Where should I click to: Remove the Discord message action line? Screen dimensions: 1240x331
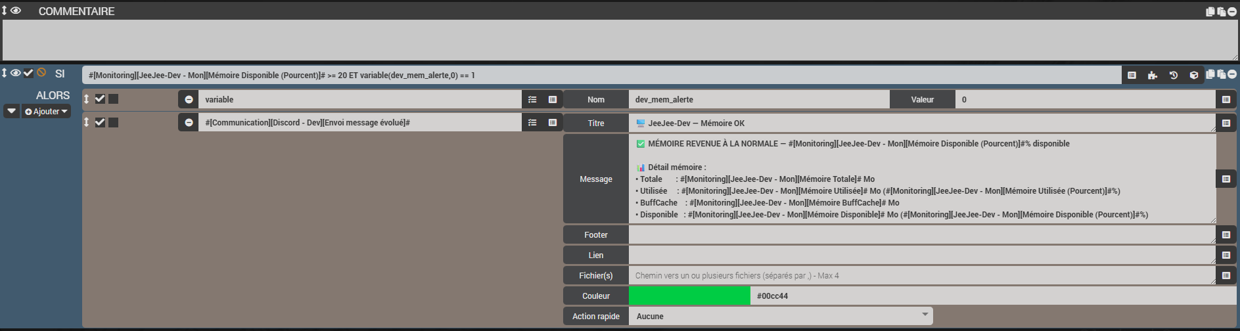pos(189,122)
